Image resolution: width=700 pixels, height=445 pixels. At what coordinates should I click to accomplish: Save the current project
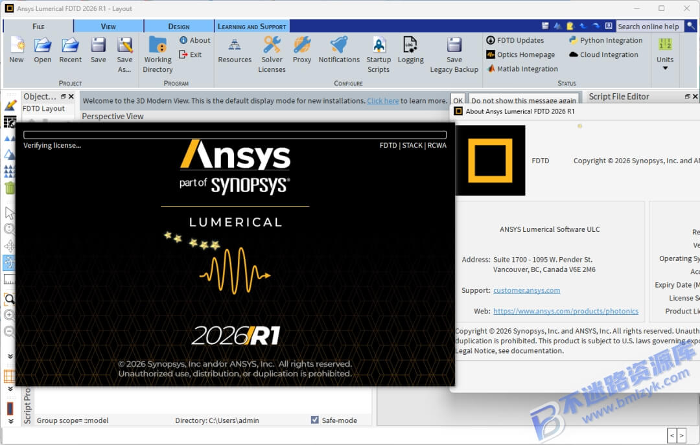point(99,50)
